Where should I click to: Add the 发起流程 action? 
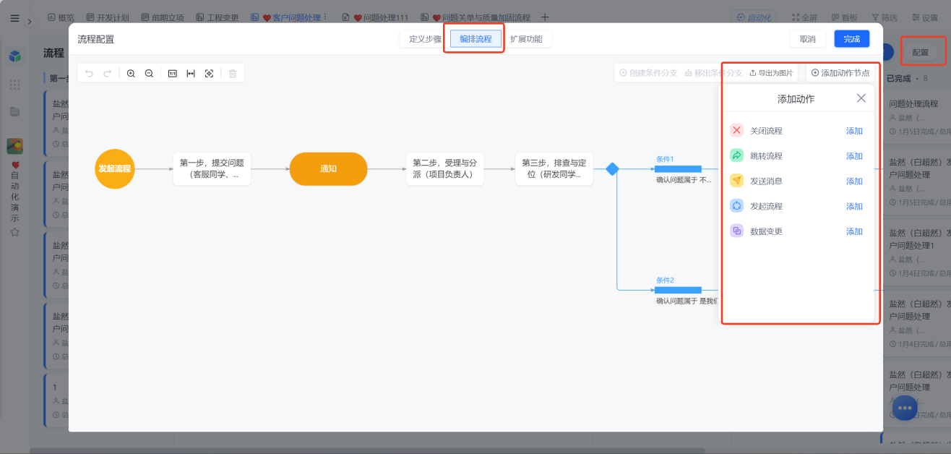pos(854,207)
